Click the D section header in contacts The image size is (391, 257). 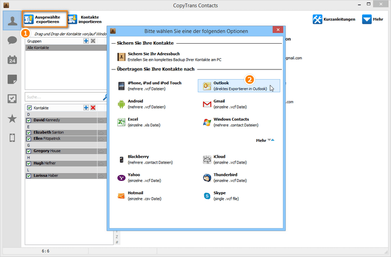pyautogui.click(x=66, y=115)
